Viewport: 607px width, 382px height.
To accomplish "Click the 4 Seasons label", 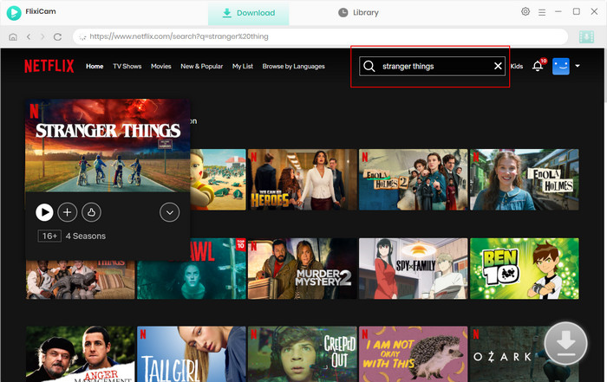I will click(x=86, y=236).
